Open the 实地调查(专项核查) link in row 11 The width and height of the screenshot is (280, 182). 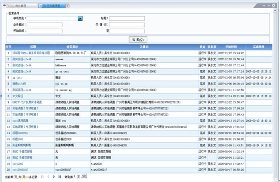tap(25, 115)
